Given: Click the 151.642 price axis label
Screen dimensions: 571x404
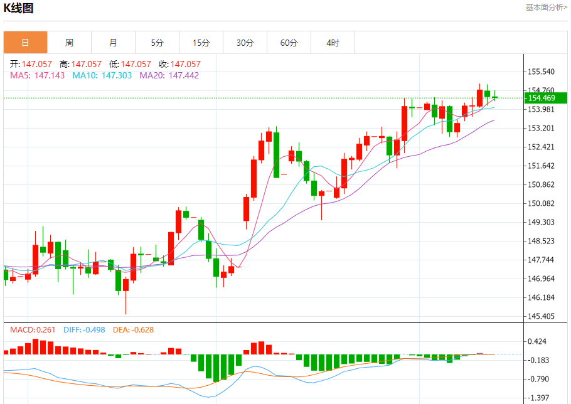Looking at the screenshot, I should pos(541,166).
